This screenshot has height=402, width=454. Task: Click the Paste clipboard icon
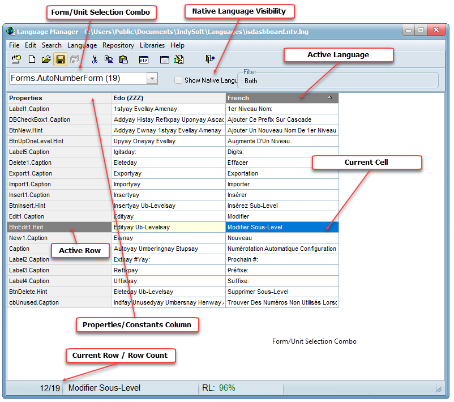[123, 59]
